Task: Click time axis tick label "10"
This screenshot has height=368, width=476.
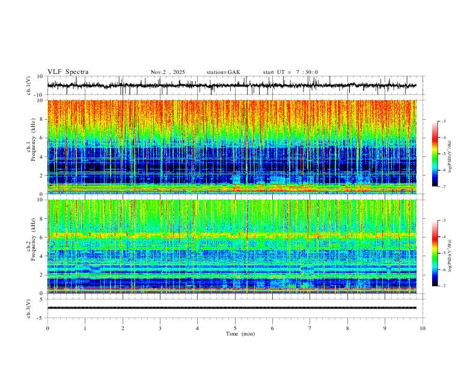Action: point(423,328)
